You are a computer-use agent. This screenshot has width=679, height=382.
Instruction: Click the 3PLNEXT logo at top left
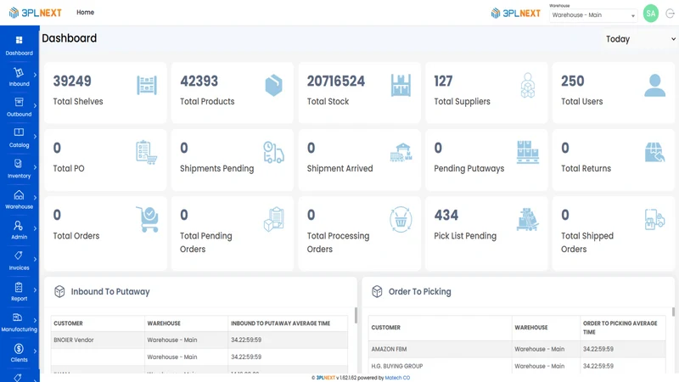click(36, 13)
